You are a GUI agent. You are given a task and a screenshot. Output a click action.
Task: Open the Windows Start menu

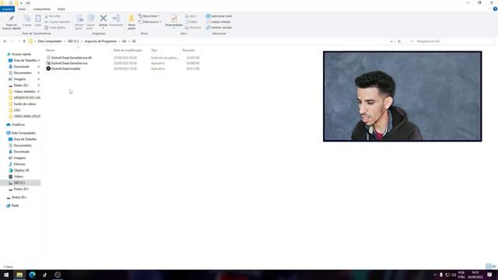coord(6,275)
